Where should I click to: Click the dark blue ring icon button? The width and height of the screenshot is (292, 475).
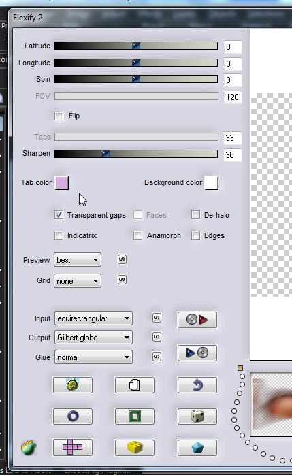(73, 416)
